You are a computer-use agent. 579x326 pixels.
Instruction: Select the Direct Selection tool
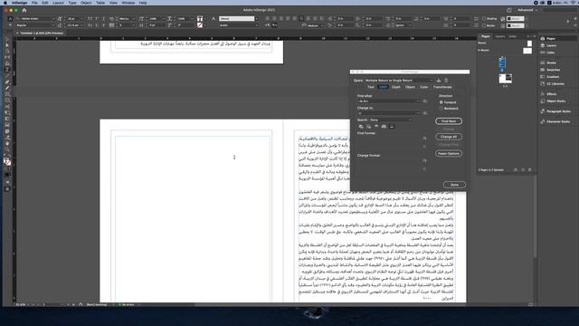click(x=7, y=45)
